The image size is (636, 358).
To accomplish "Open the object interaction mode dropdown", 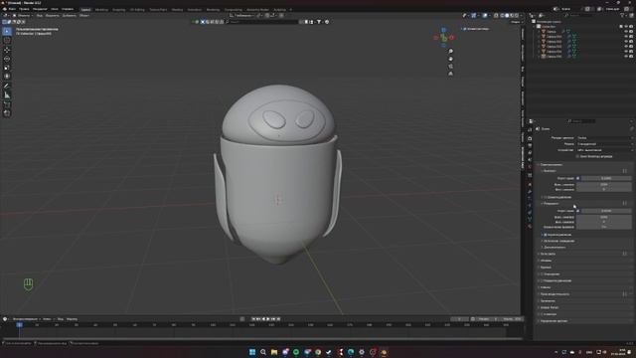I will (x=23, y=16).
